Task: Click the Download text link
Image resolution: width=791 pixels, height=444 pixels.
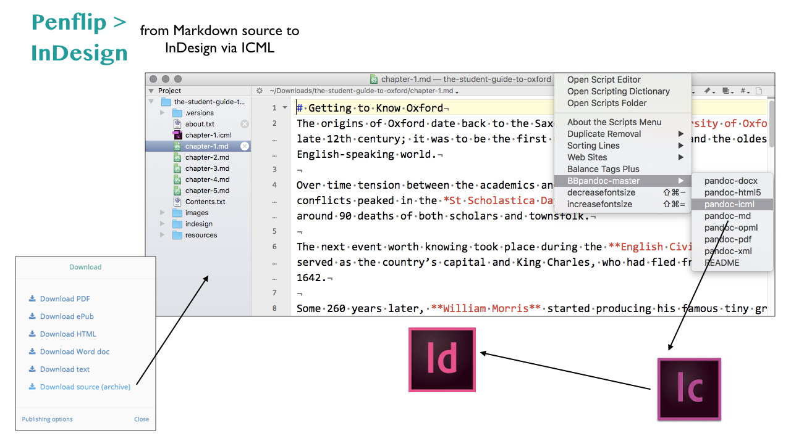Action: click(65, 369)
